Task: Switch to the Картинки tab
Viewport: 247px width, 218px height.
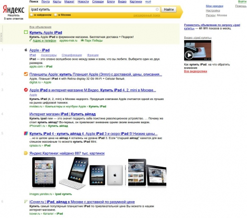Action: (x=136, y=2)
